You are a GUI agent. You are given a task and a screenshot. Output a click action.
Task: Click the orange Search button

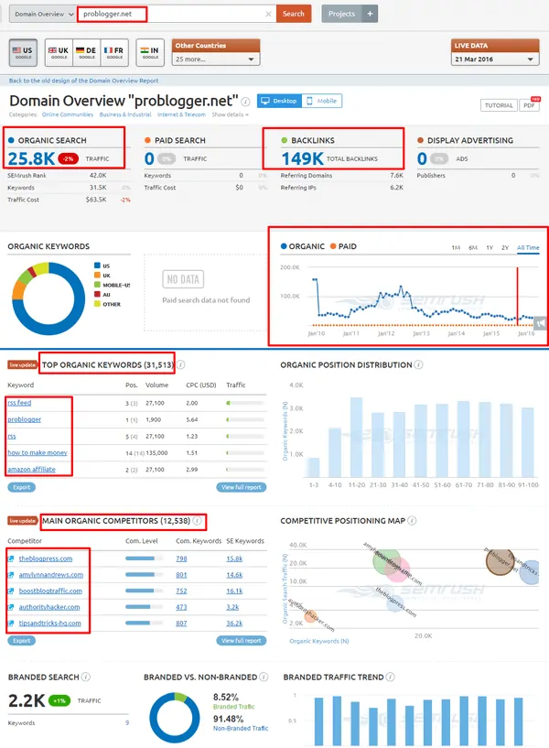(294, 14)
